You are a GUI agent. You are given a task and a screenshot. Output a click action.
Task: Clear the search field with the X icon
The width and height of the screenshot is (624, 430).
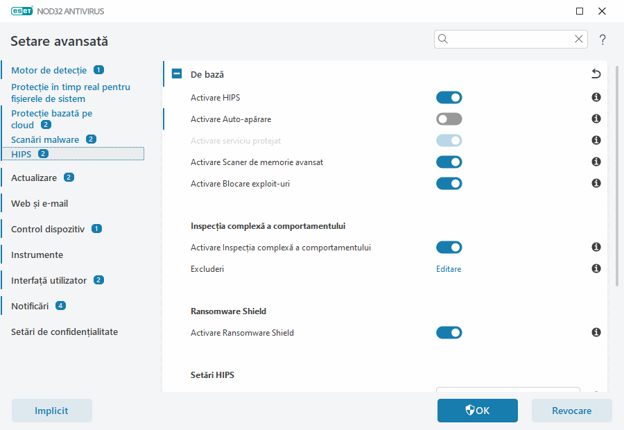coord(578,39)
